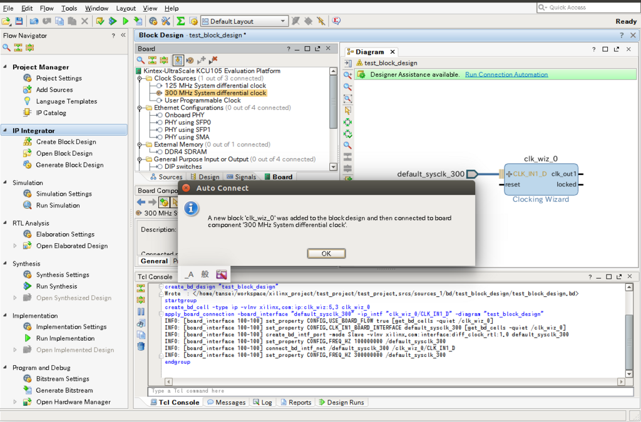Viewport: 641px width, 422px height.
Task: Click the Auto Connect dialog red close button
Action: coord(186,188)
